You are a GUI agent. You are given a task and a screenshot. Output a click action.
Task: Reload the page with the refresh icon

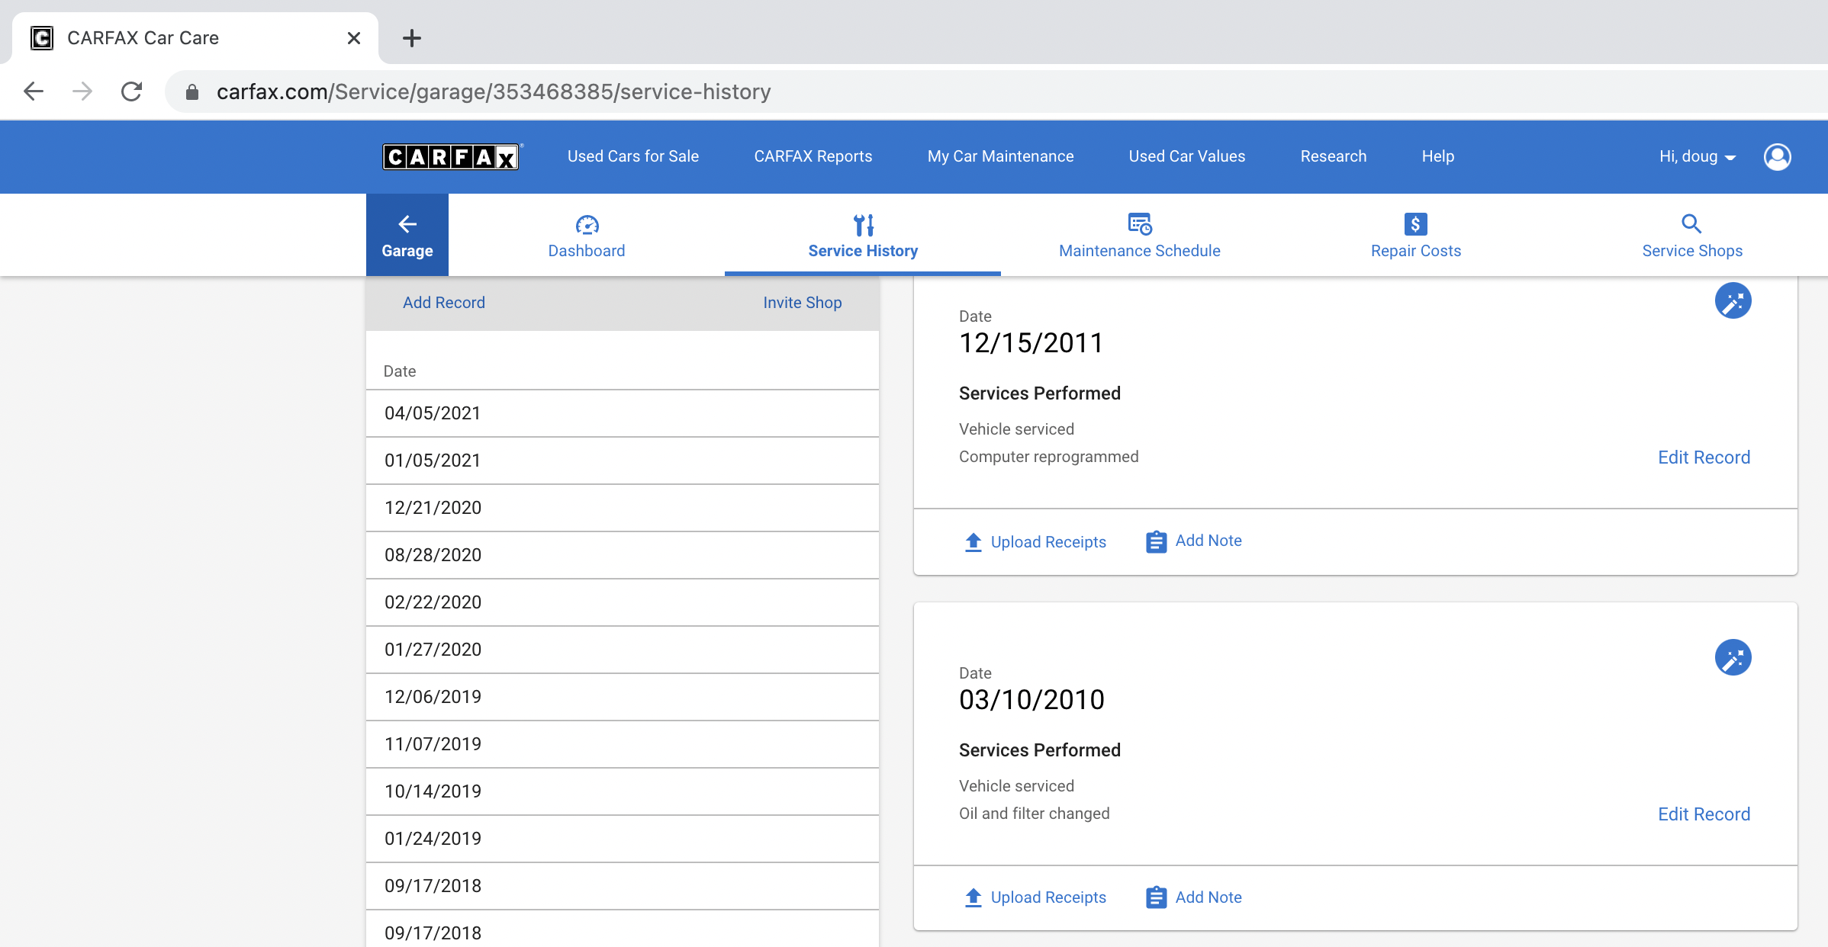pyautogui.click(x=131, y=91)
